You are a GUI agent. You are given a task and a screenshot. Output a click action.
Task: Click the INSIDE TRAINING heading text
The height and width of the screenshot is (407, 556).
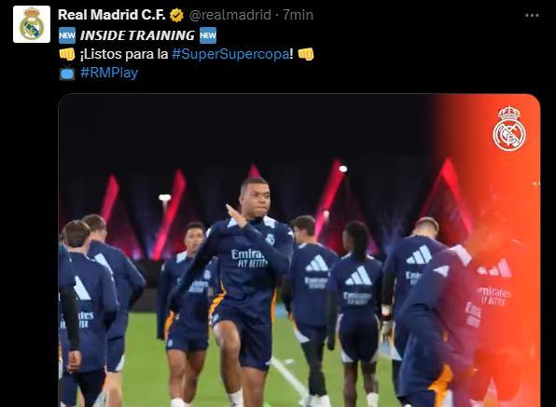(137, 35)
